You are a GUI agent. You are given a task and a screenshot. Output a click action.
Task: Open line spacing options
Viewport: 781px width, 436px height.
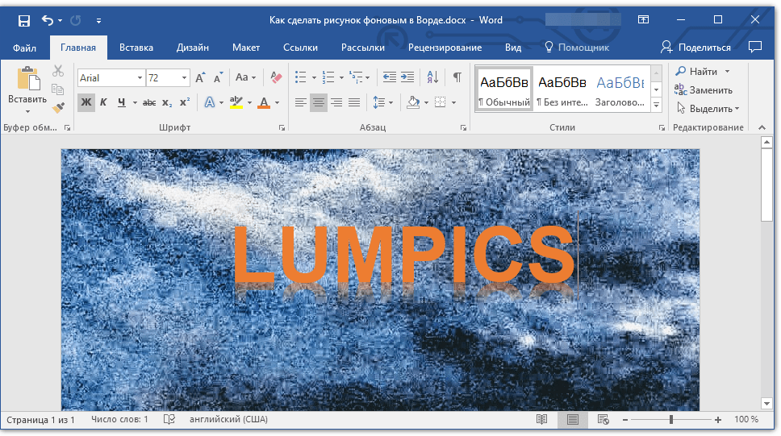click(x=382, y=103)
